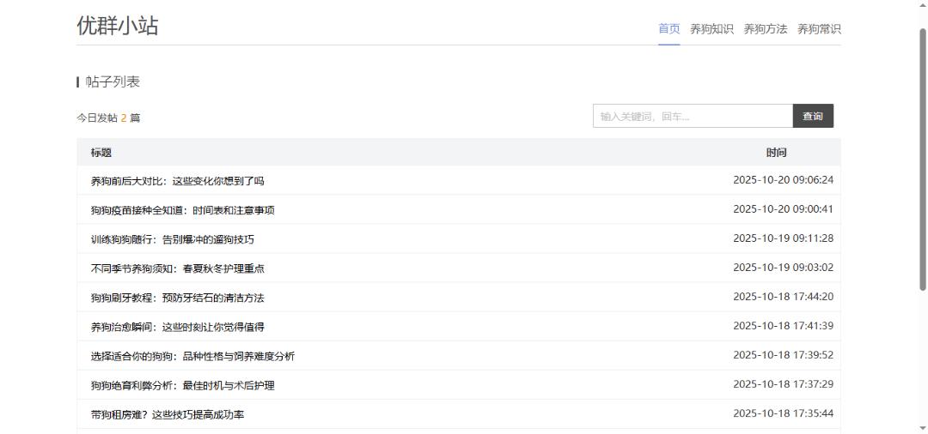Open 不同季节养狗须知 article
Image resolution: width=928 pixels, height=434 pixels.
click(x=177, y=268)
